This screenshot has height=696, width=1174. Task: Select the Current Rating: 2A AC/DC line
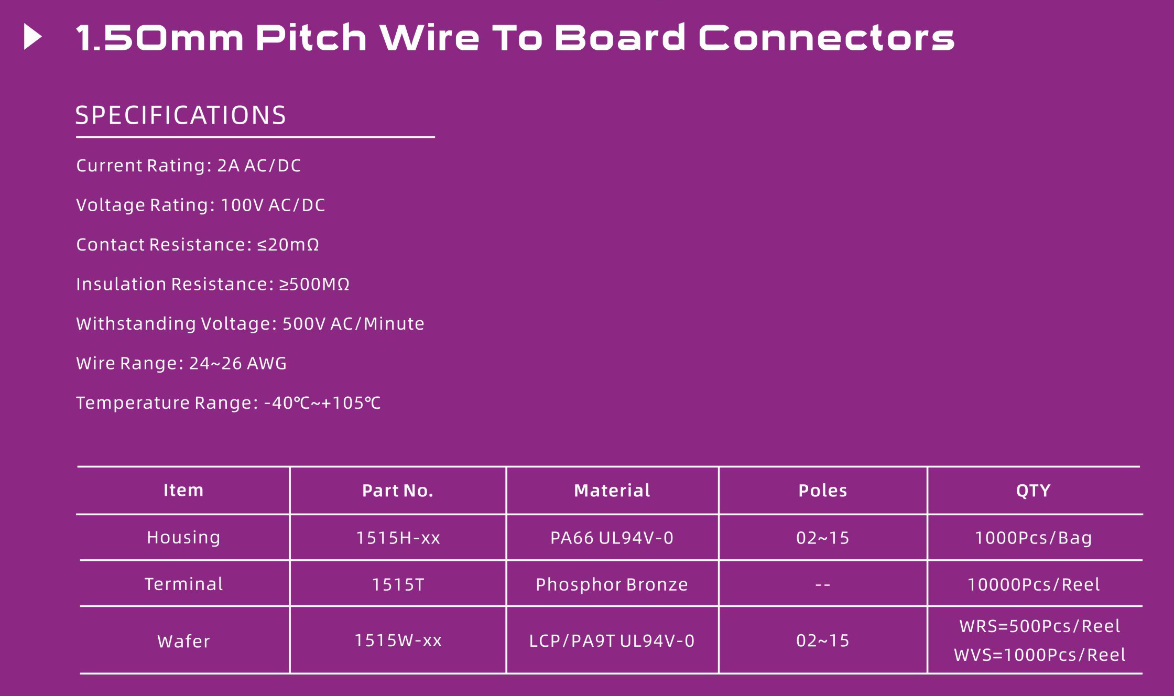click(x=189, y=166)
